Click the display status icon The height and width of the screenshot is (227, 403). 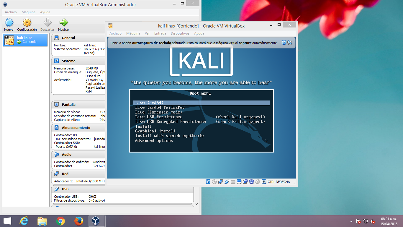(x=239, y=182)
